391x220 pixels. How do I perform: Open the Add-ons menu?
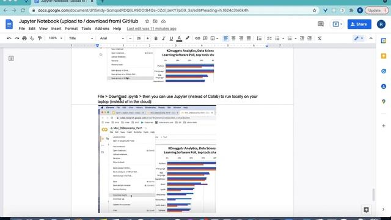coord(102,29)
